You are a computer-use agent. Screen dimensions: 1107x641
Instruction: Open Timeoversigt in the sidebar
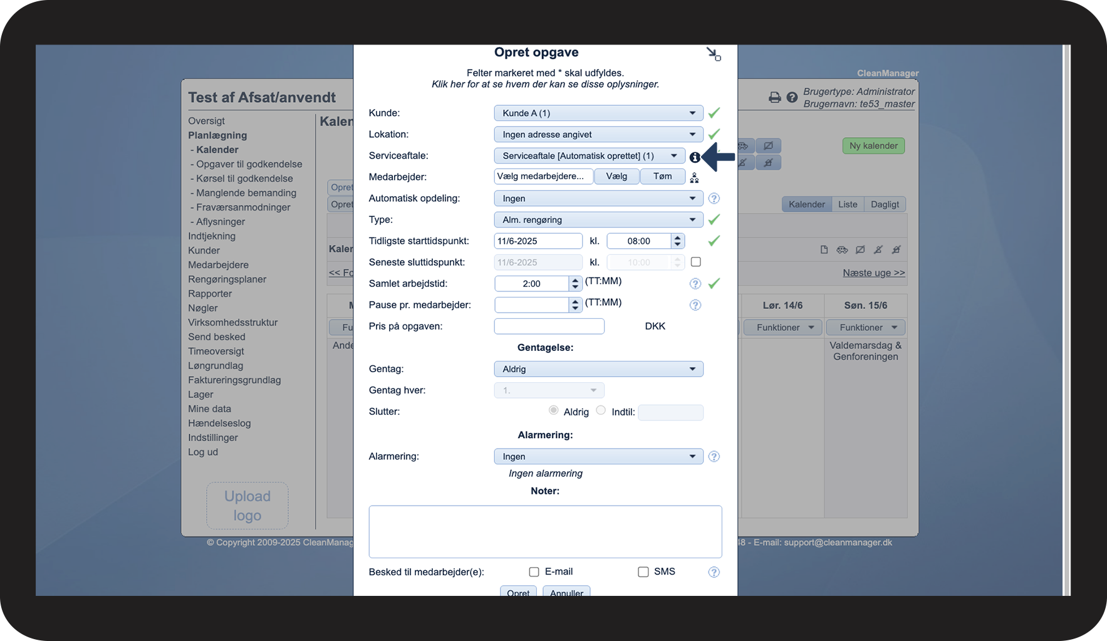point(216,352)
